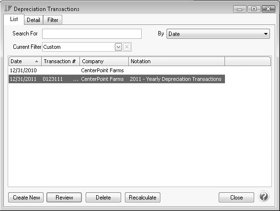Click the help question mark icon

click(x=264, y=196)
